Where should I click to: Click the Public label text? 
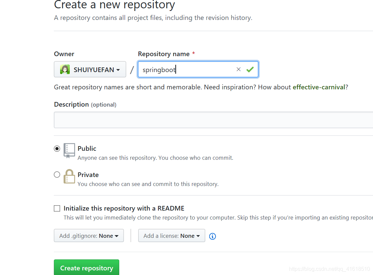(87, 148)
